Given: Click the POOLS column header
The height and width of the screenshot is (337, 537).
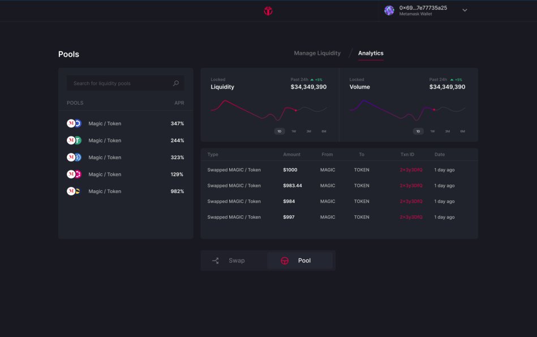Looking at the screenshot, I should tap(75, 103).
